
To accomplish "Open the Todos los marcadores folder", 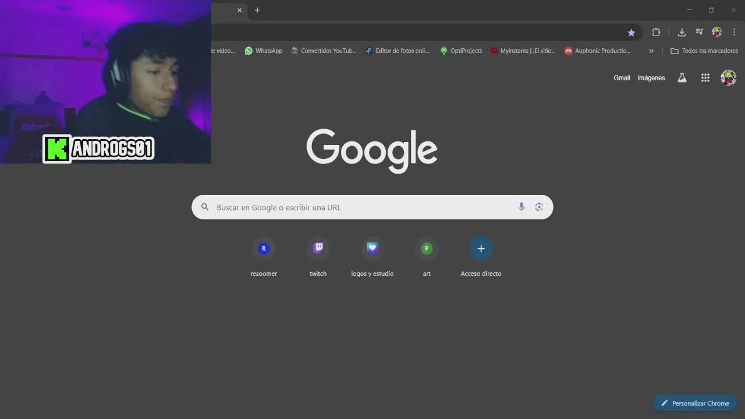I will click(x=704, y=51).
